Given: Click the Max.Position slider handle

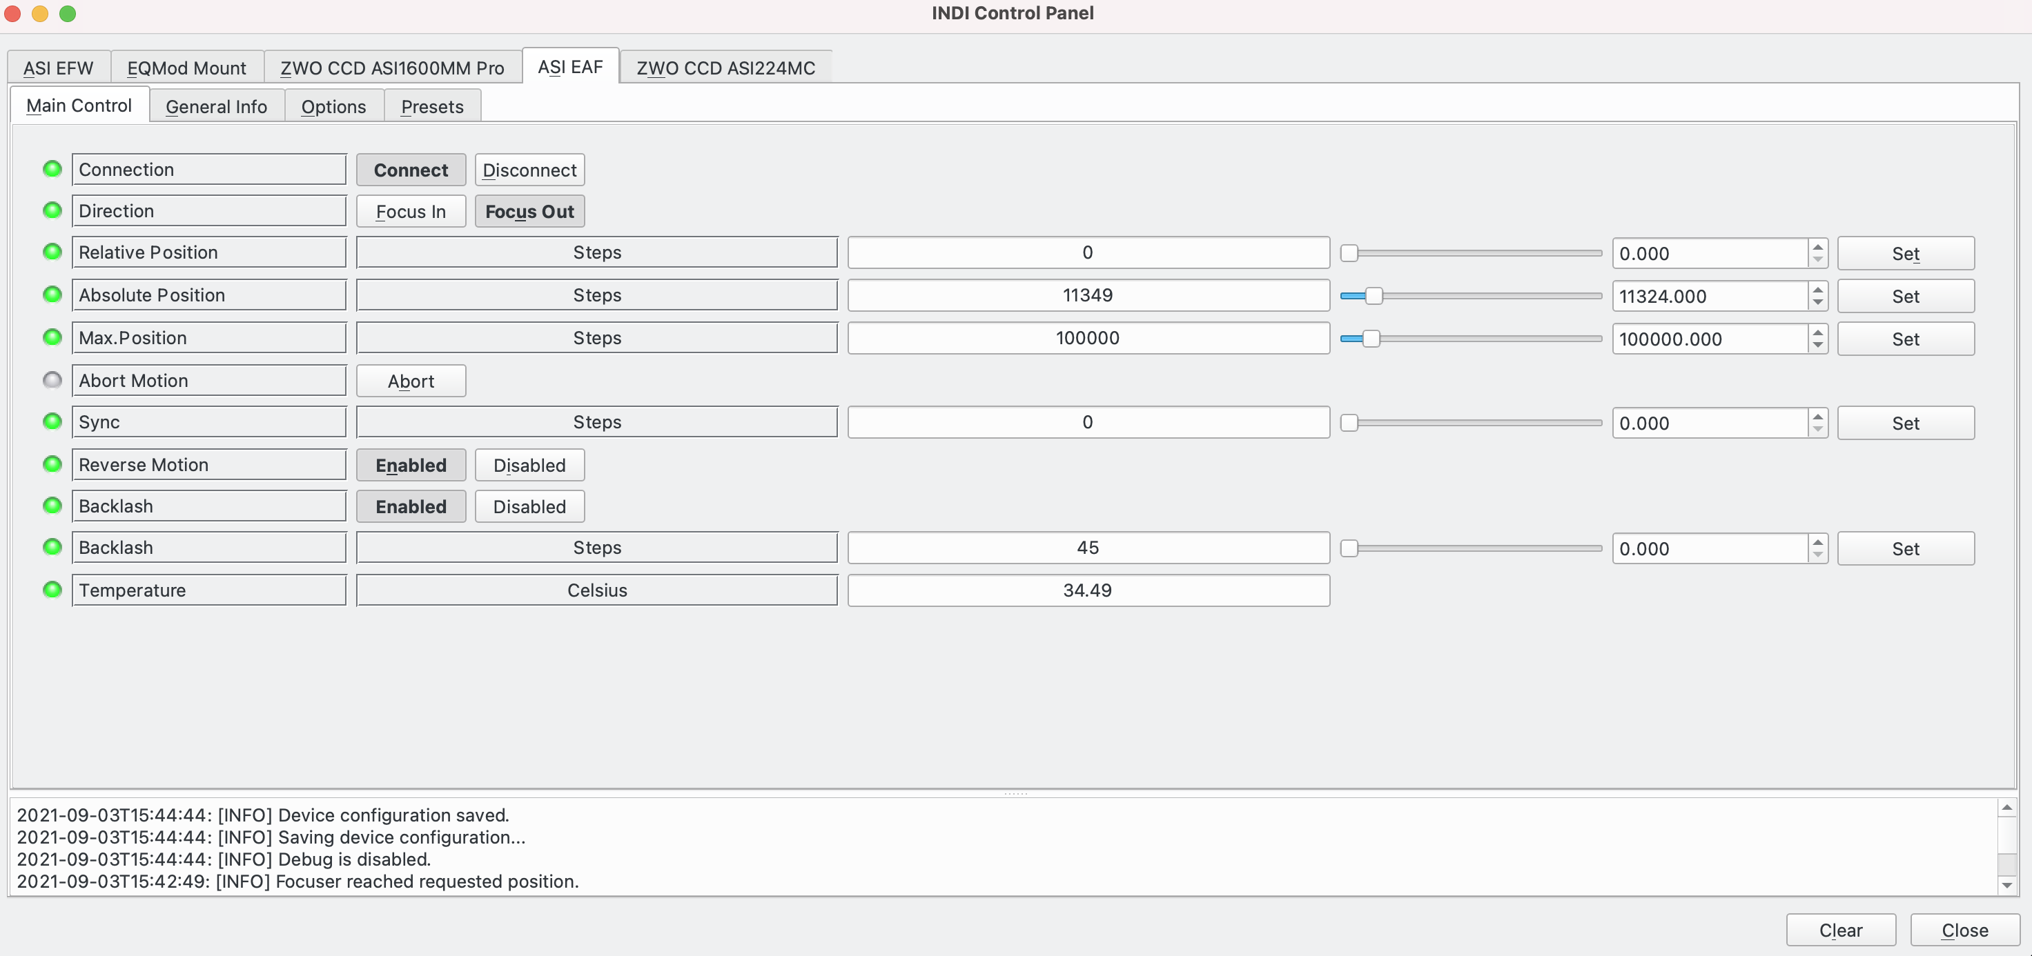Looking at the screenshot, I should tap(1371, 338).
